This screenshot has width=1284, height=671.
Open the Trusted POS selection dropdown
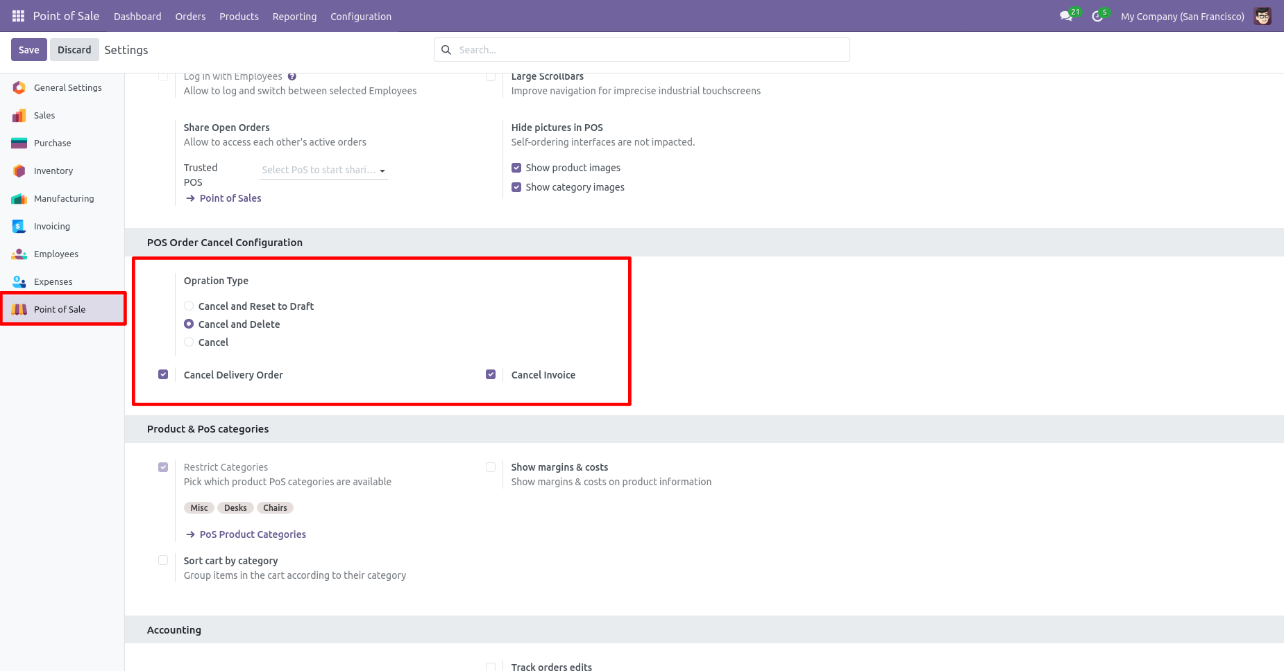tap(323, 170)
